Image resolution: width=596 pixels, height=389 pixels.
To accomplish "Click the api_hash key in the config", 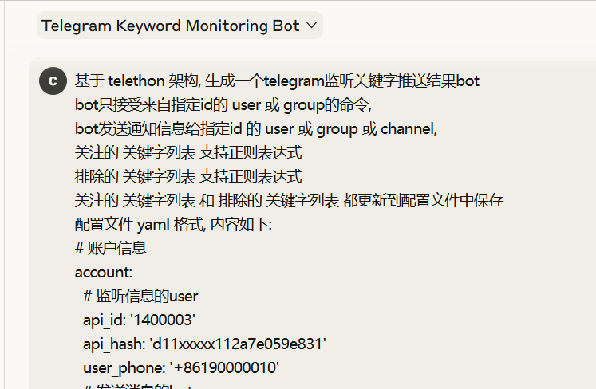I will pyautogui.click(x=110, y=344).
